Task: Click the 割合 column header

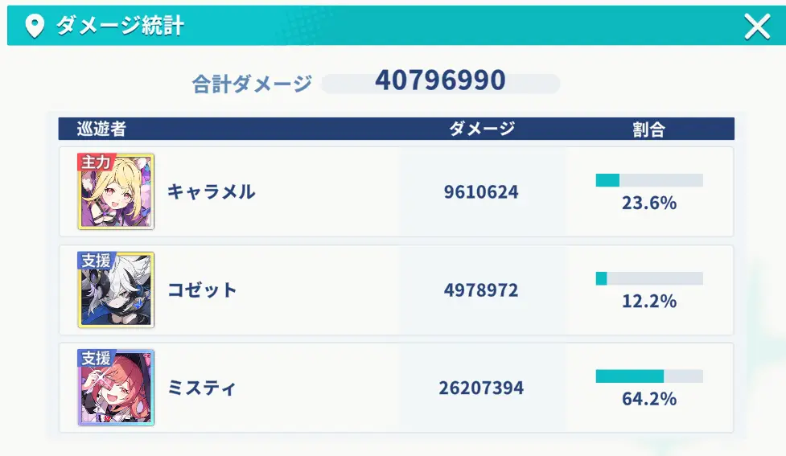Action: pyautogui.click(x=648, y=129)
